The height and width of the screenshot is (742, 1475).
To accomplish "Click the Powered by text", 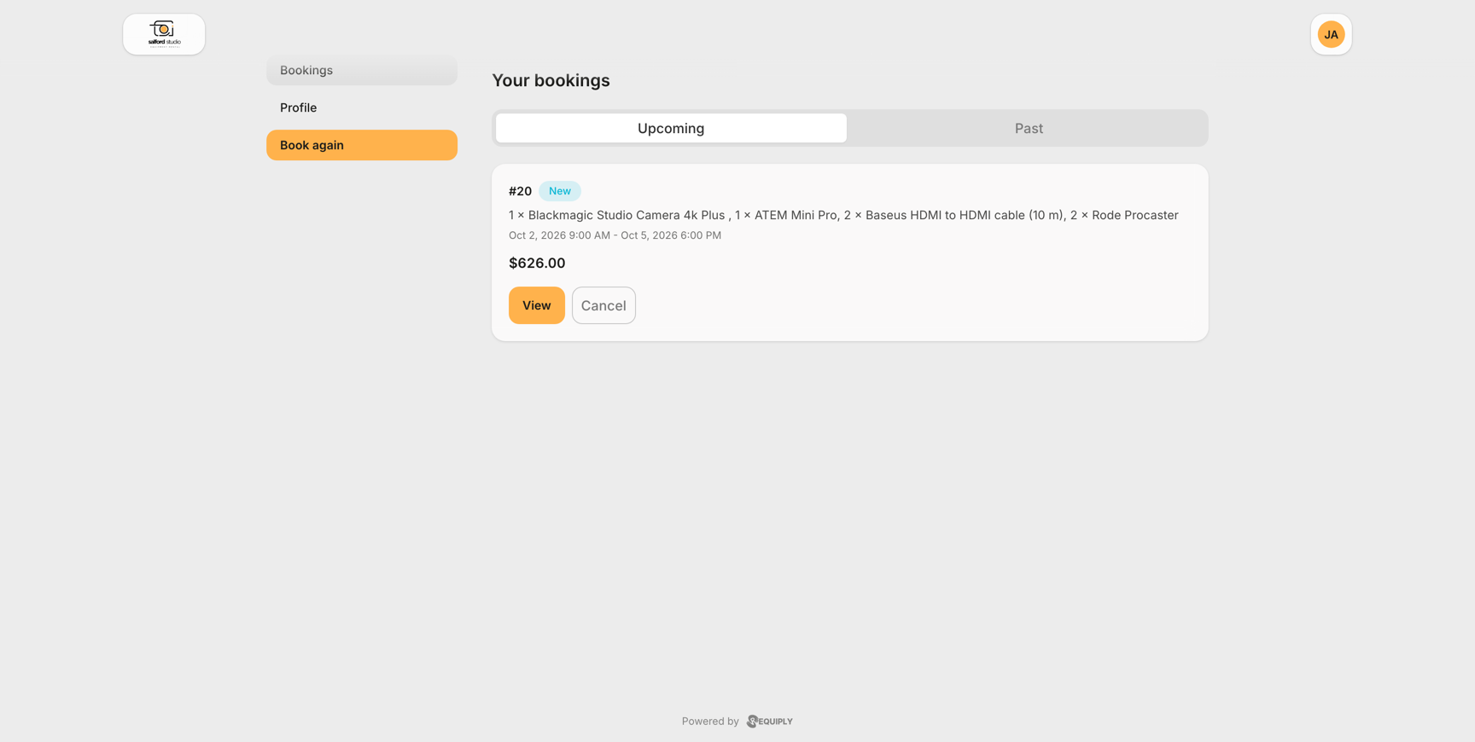I will pyautogui.click(x=710, y=722).
